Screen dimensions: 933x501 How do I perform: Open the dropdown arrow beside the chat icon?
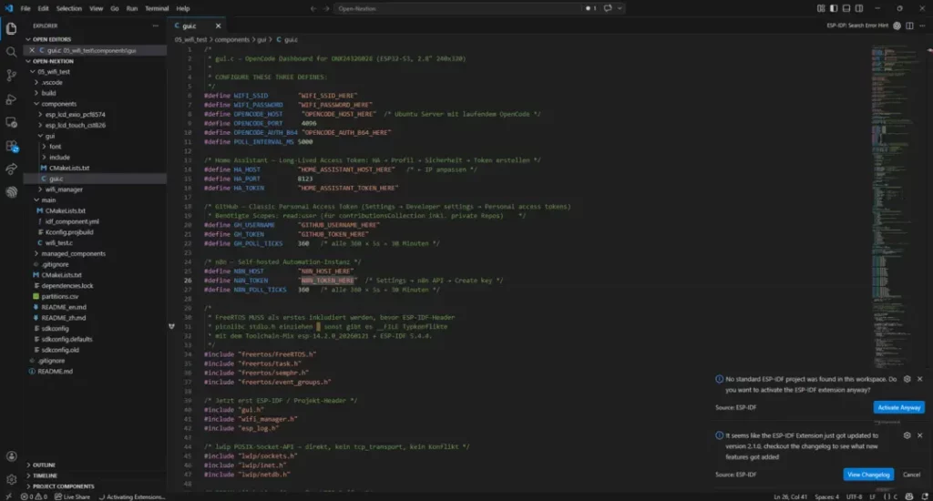point(620,8)
